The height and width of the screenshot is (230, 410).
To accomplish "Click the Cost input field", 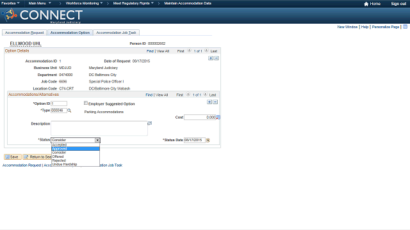I will tap(200, 118).
